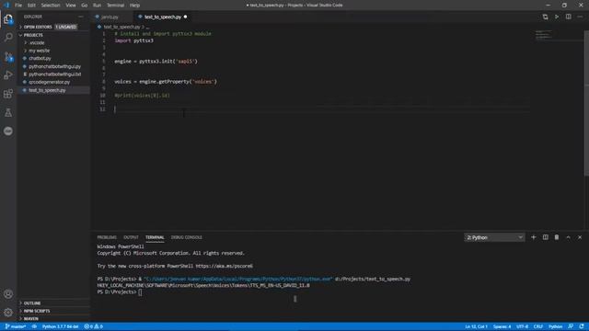Viewport: 589px width, 331px height.
Task: Expand the Outline section
Action: [32, 302]
